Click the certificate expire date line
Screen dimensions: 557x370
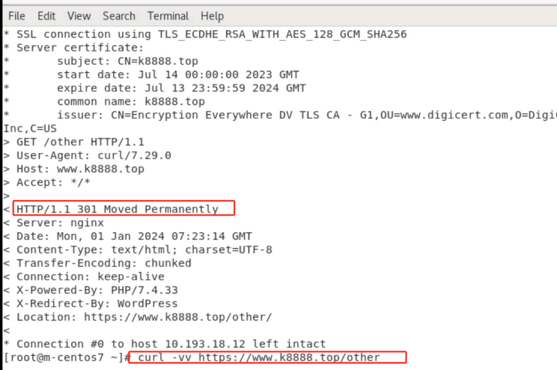pos(181,88)
